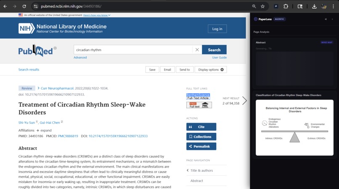Click the Email button
The width and height of the screenshot is (339, 189).
pos(167,70)
